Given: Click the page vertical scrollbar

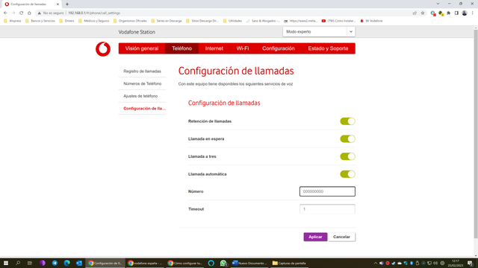Looking at the screenshot, I should (x=476, y=134).
